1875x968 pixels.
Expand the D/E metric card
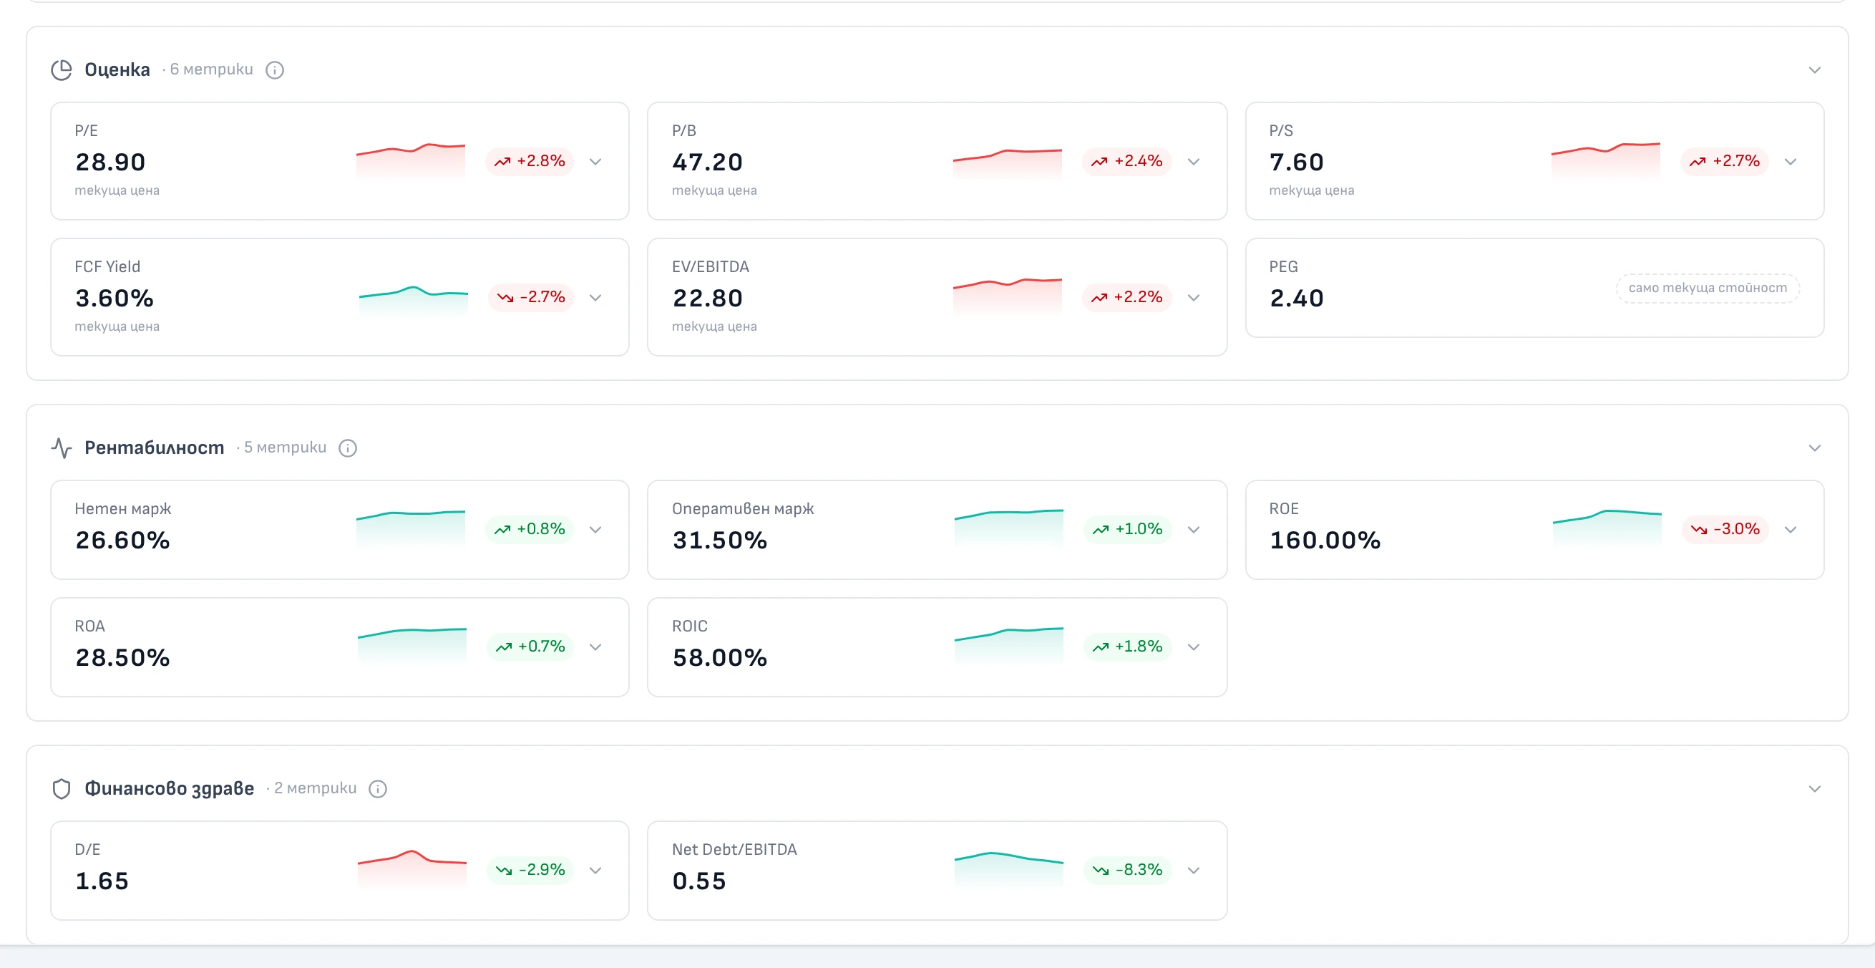595,871
